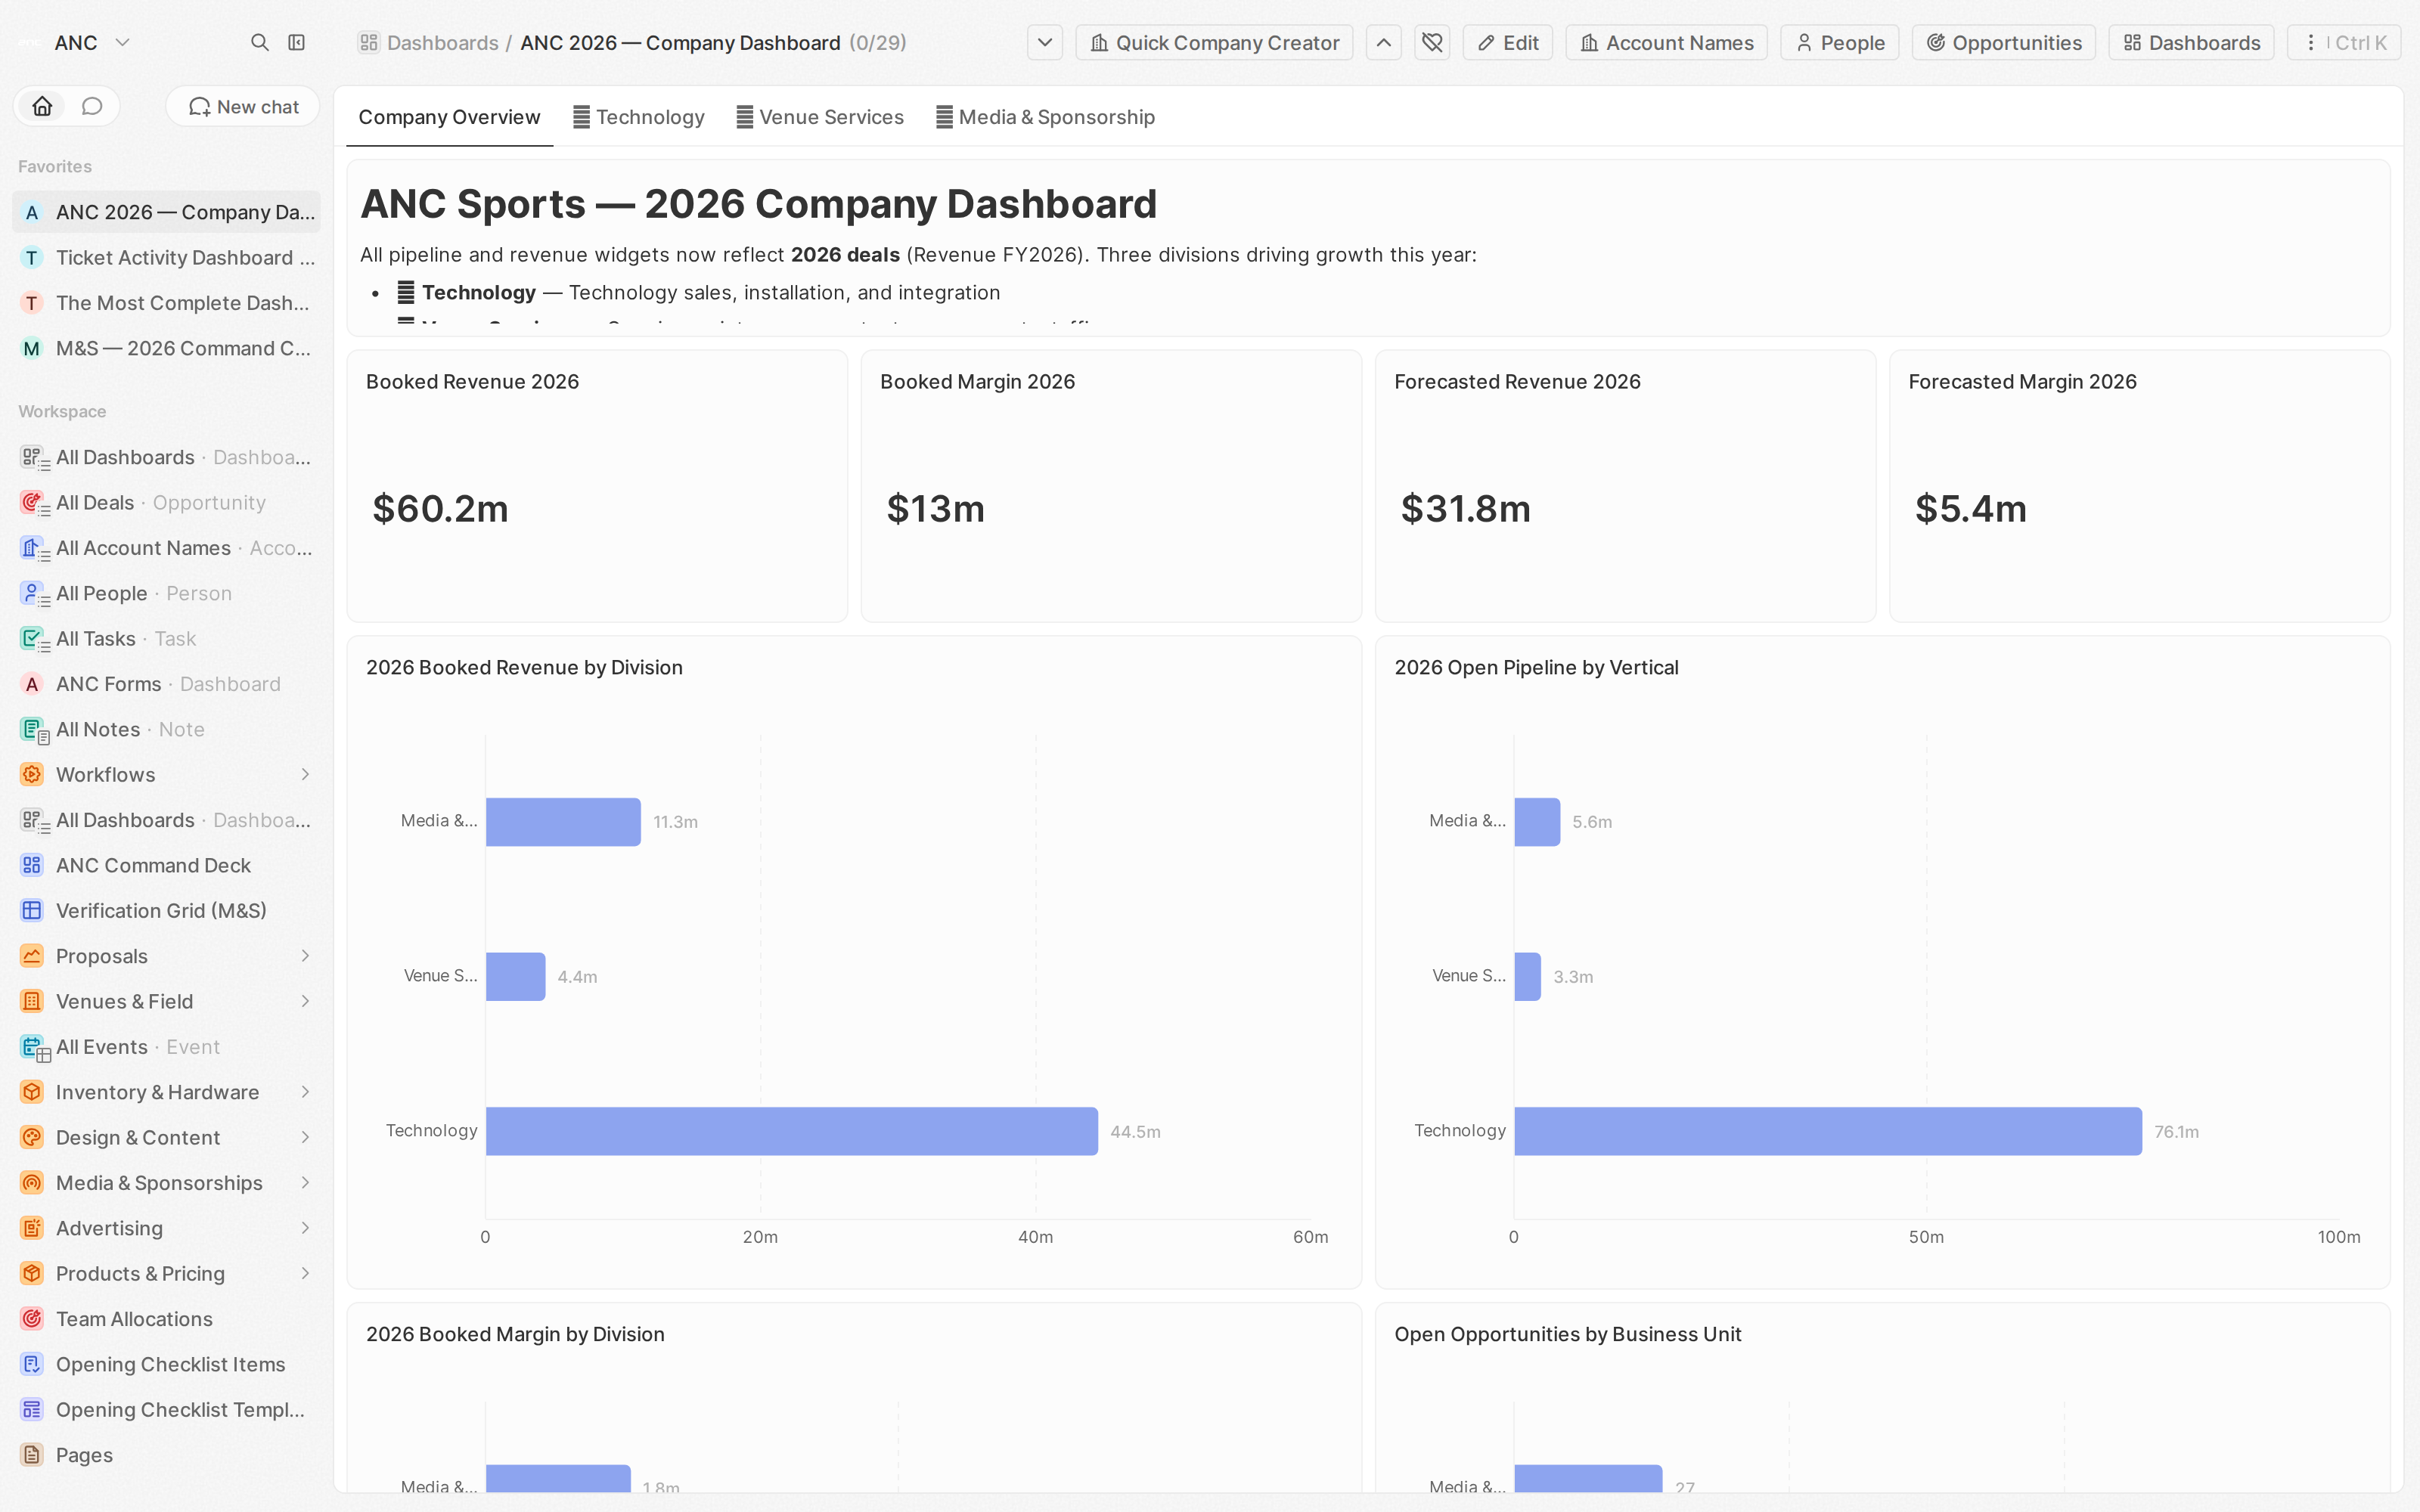Expand the Design & Content section
2420x1512 pixels.
pyautogui.click(x=305, y=1137)
